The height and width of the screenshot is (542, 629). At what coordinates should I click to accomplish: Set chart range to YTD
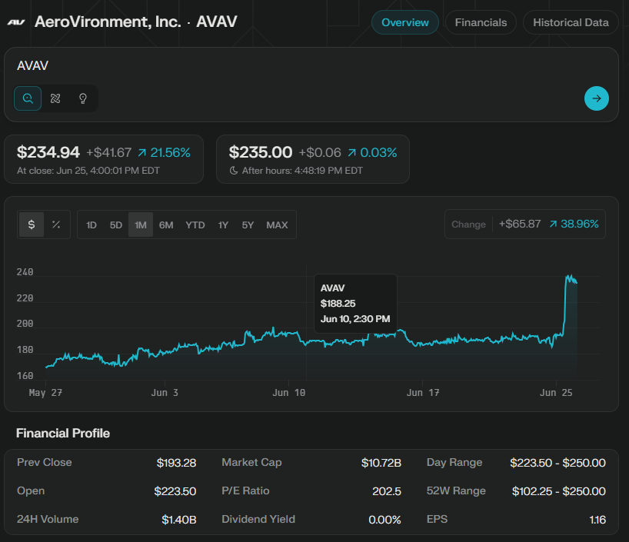195,224
